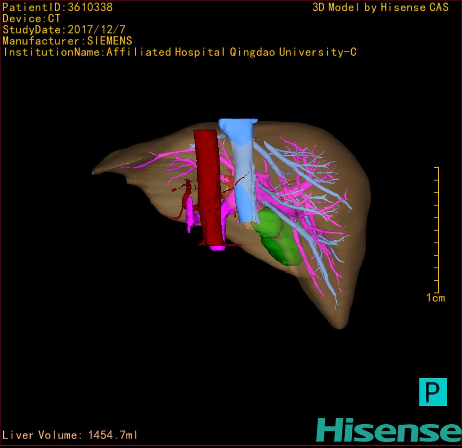Viewport: 462px width, 448px height.
Task: Select the blue inferior vena cava
Action: point(243,176)
